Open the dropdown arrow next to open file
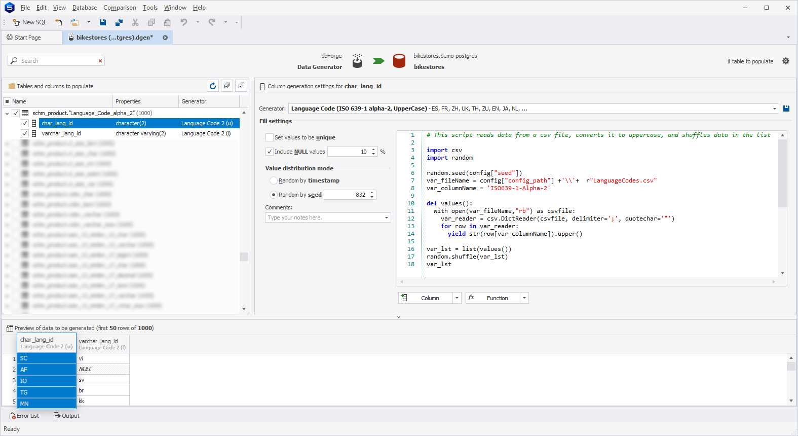Screen dimensions: 798x436 coord(89,22)
